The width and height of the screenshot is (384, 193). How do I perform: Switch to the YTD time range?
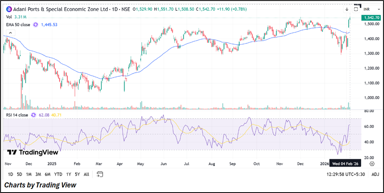tap(58, 174)
